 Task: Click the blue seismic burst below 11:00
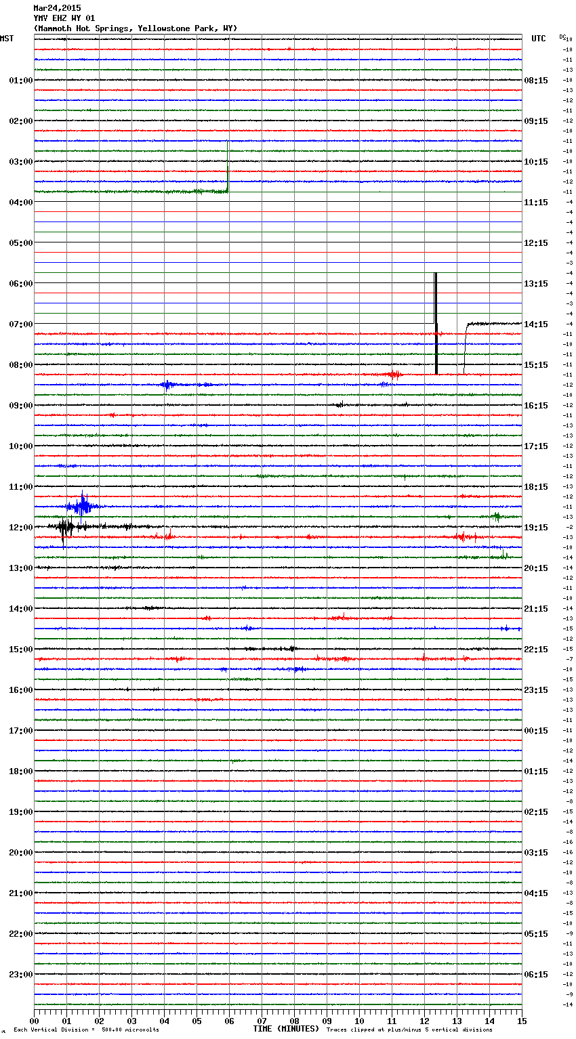coord(83,506)
